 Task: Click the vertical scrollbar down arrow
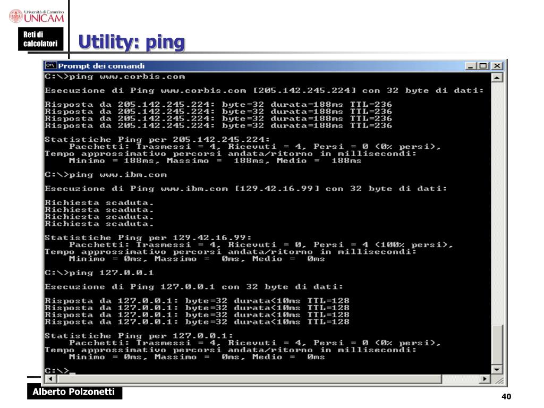(x=497, y=370)
